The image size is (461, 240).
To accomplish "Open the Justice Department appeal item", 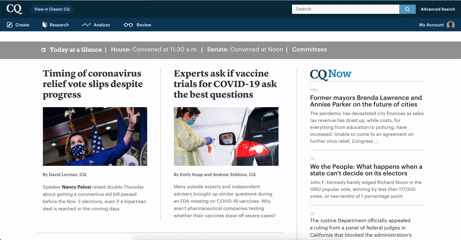I will (x=361, y=228).
